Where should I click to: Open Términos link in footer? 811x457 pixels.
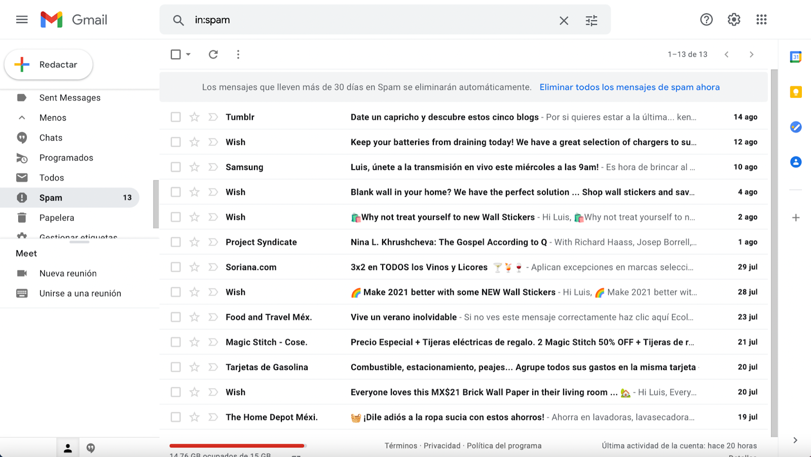point(400,446)
